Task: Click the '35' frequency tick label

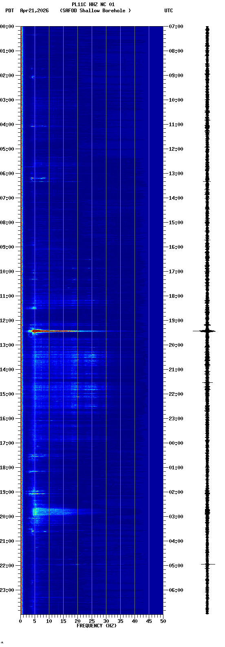Action: tap(120, 621)
